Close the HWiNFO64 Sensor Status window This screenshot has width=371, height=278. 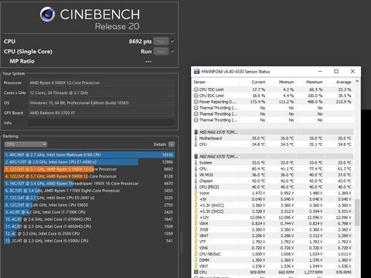coord(352,71)
